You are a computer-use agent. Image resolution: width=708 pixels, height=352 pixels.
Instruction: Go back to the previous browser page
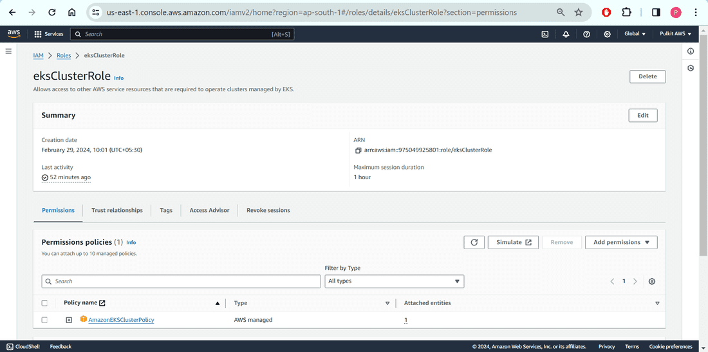click(12, 13)
